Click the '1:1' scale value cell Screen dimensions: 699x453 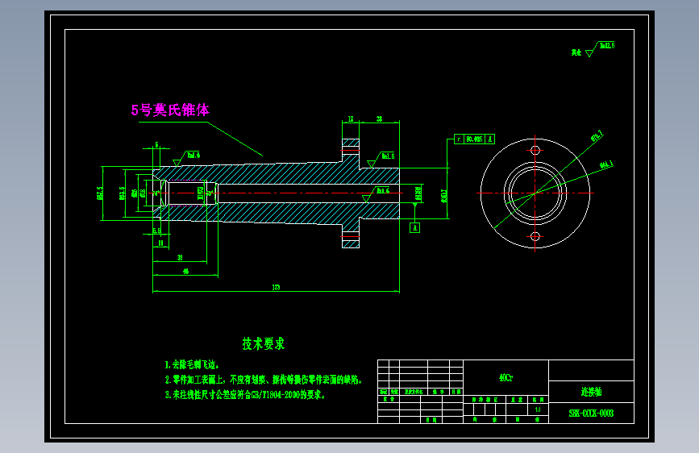click(538, 409)
